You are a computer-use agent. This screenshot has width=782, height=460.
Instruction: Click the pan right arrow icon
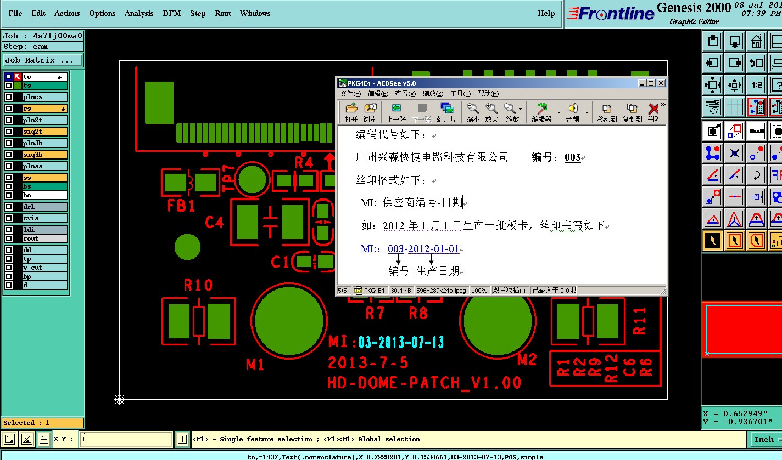pyautogui.click(x=735, y=63)
